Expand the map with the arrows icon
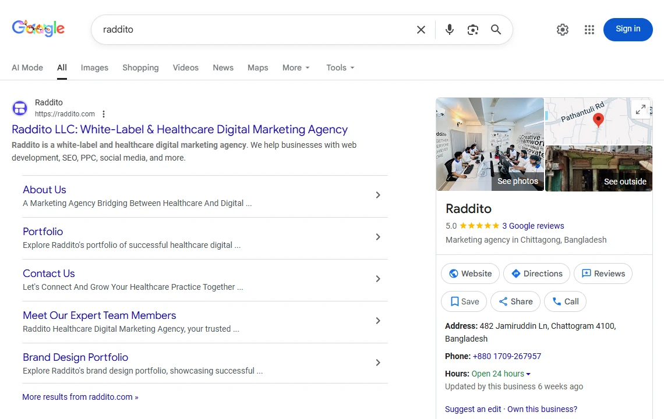This screenshot has width=664, height=419. pyautogui.click(x=641, y=109)
